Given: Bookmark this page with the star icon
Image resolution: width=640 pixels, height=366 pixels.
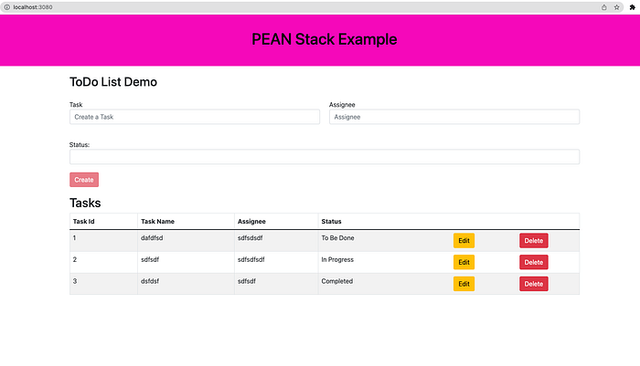Looking at the screenshot, I should [616, 7].
